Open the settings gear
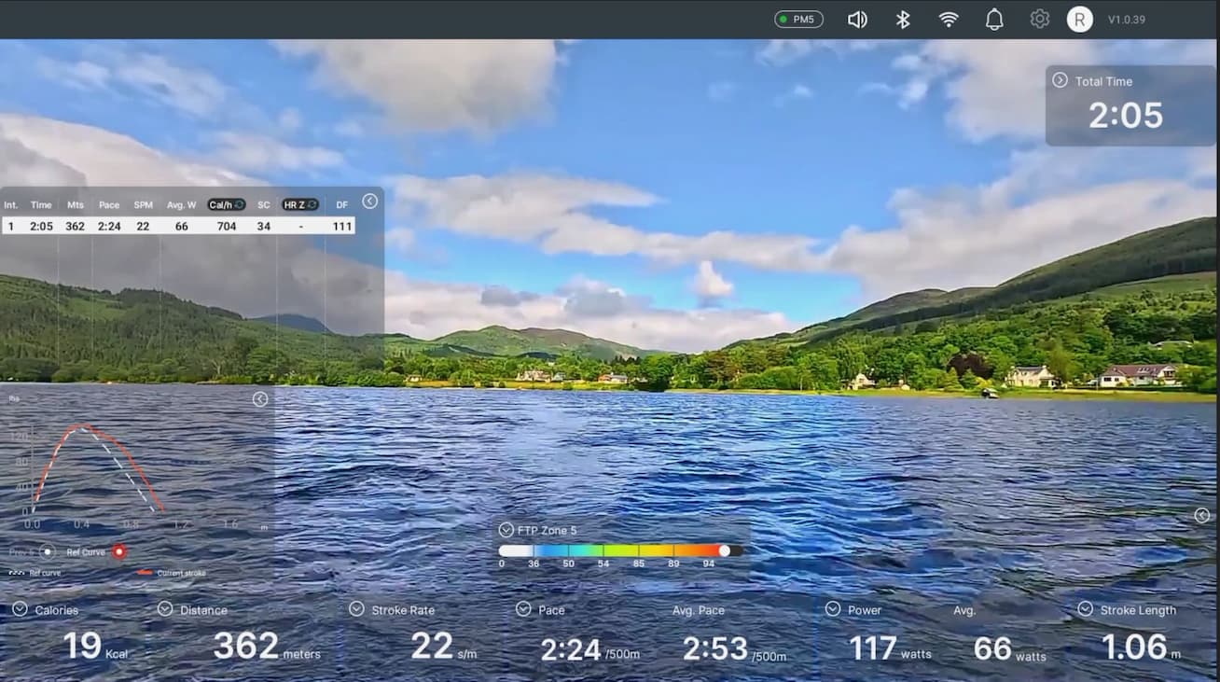Screen dimensions: 1220x682 tap(1039, 20)
